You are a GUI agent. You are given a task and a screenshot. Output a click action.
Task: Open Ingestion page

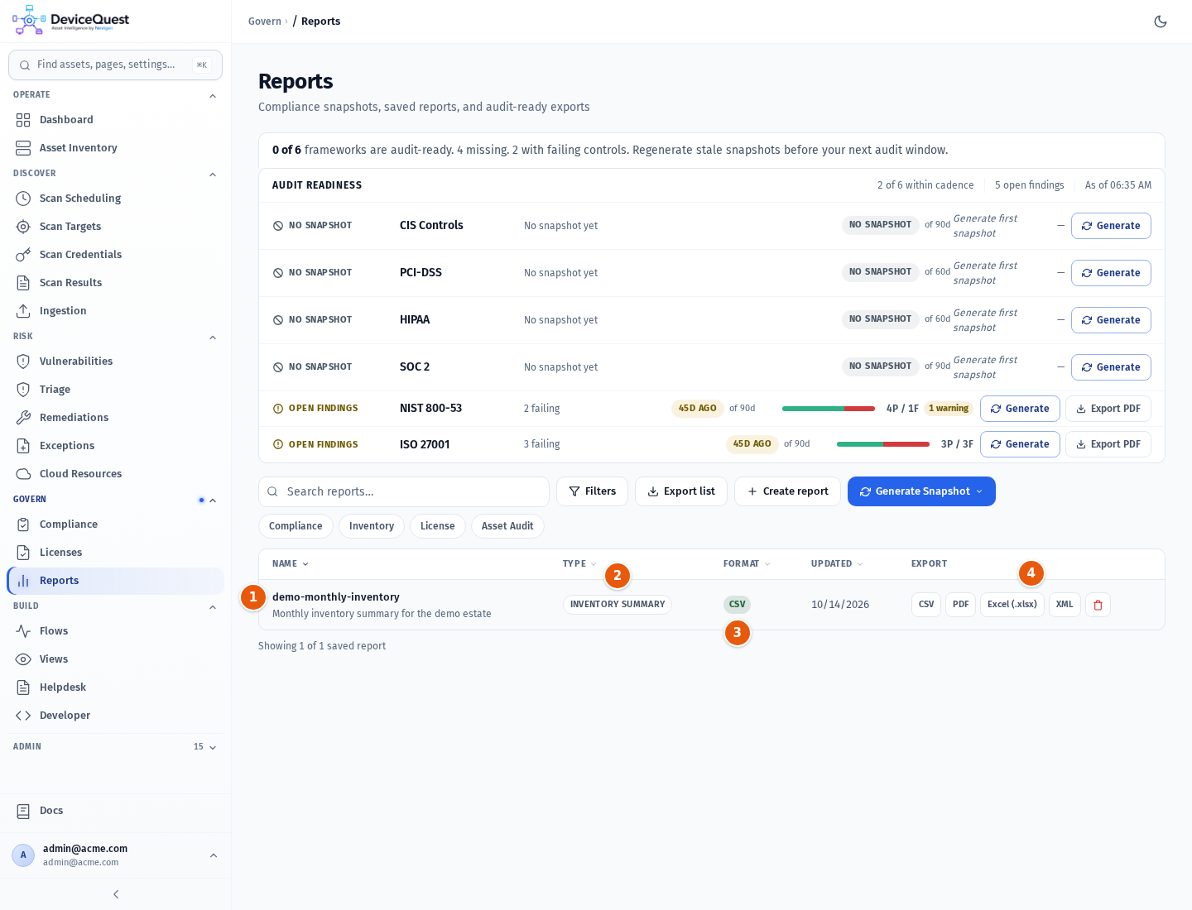point(115,311)
